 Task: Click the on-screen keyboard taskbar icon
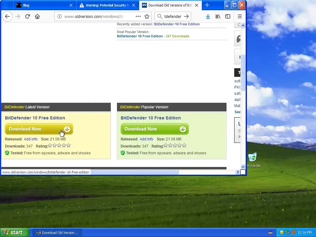coord(270,233)
